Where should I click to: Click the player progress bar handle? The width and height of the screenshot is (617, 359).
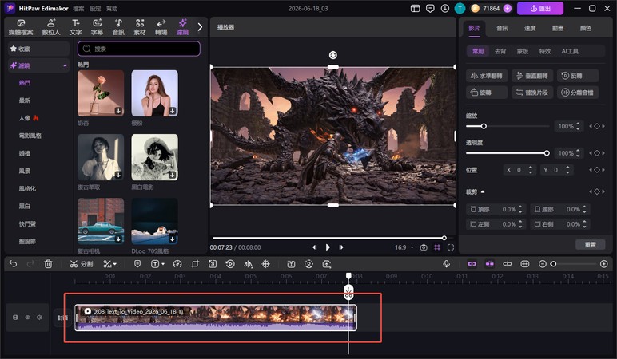click(x=444, y=238)
